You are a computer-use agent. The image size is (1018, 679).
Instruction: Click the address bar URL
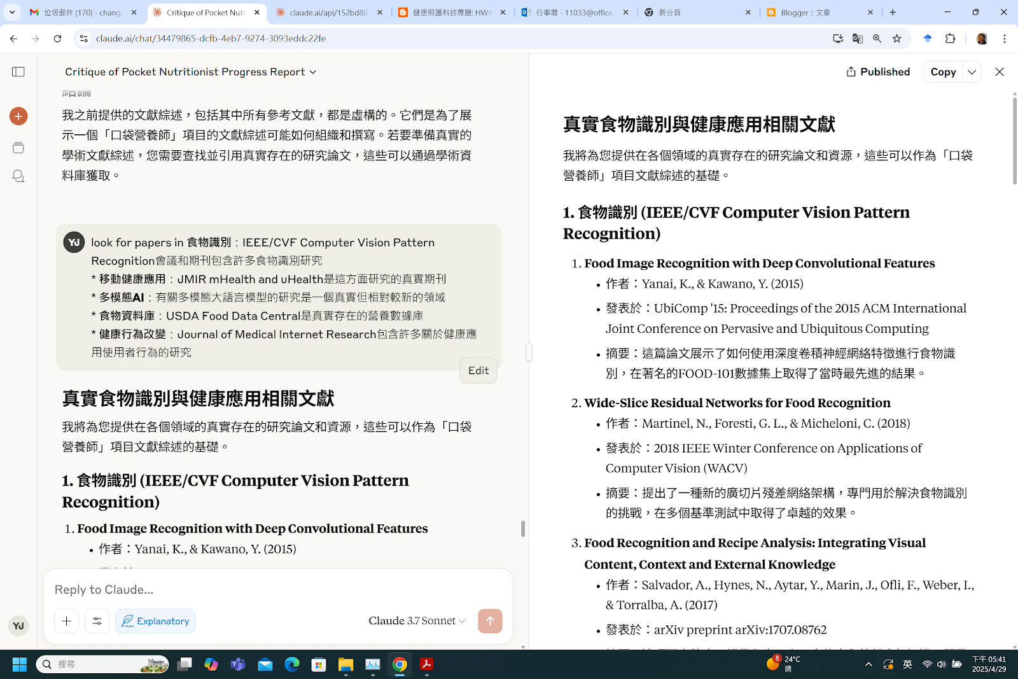[211, 39]
